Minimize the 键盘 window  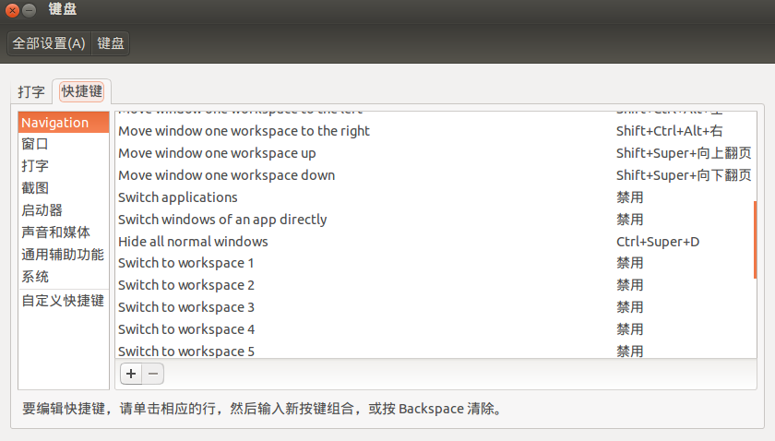30,10
